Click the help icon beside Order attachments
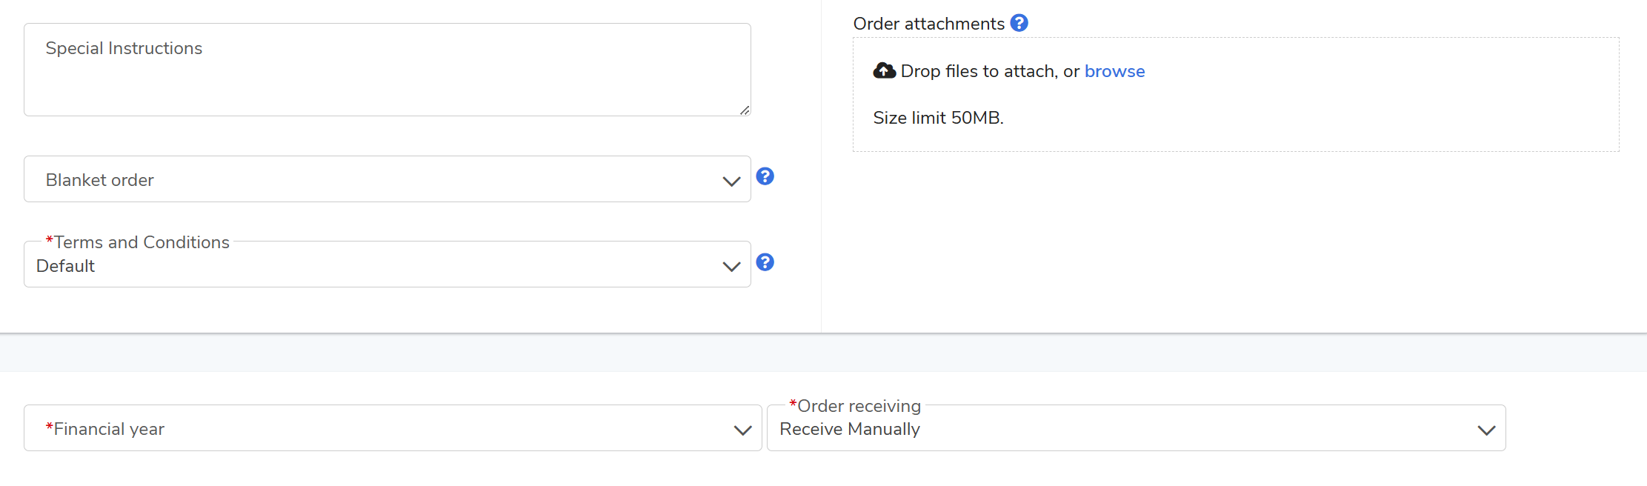This screenshot has width=1647, height=486. [x=1019, y=23]
